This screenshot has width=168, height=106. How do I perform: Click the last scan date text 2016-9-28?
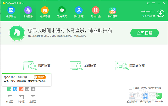coord(49,36)
